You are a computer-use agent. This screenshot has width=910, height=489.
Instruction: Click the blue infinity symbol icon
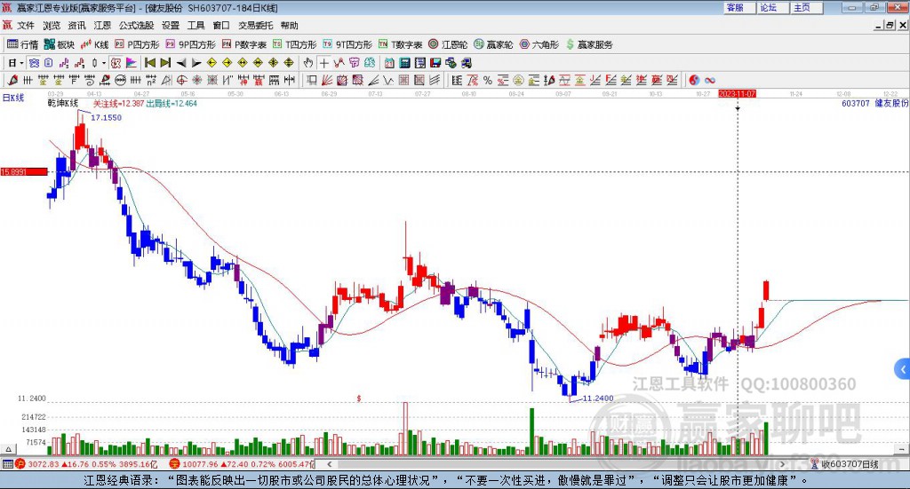tap(710, 80)
